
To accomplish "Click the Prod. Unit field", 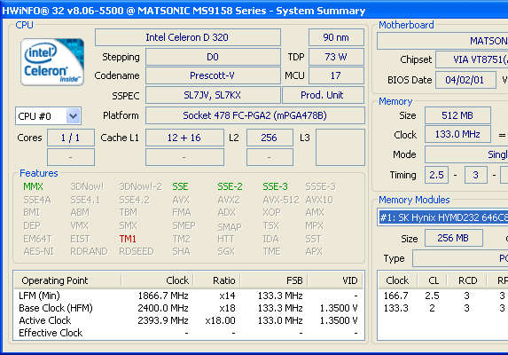I will (x=323, y=95).
